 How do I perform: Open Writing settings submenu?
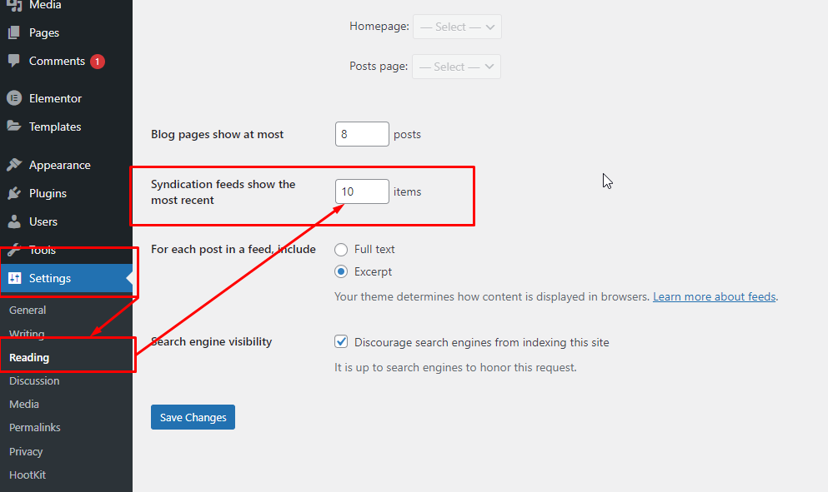tap(27, 334)
